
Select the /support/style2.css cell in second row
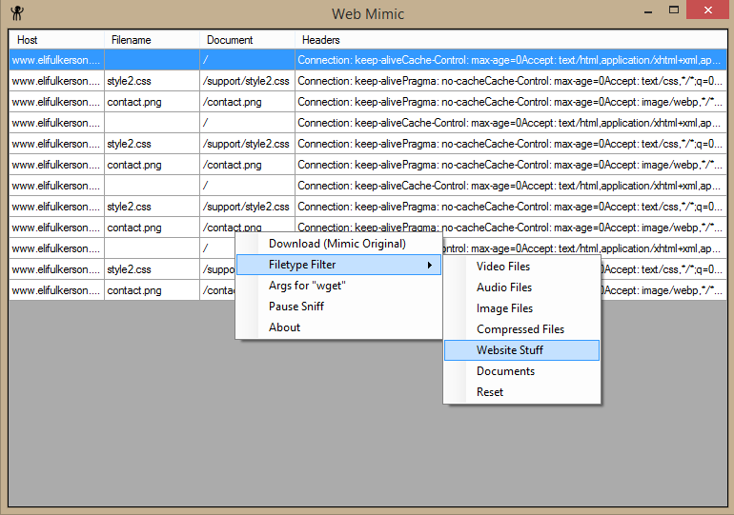[246, 81]
